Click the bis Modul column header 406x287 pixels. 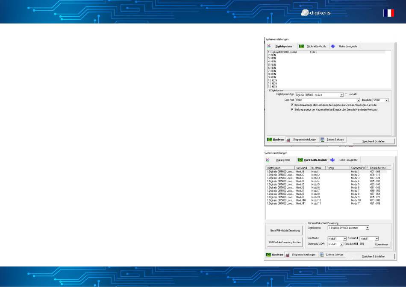[x=318, y=168]
